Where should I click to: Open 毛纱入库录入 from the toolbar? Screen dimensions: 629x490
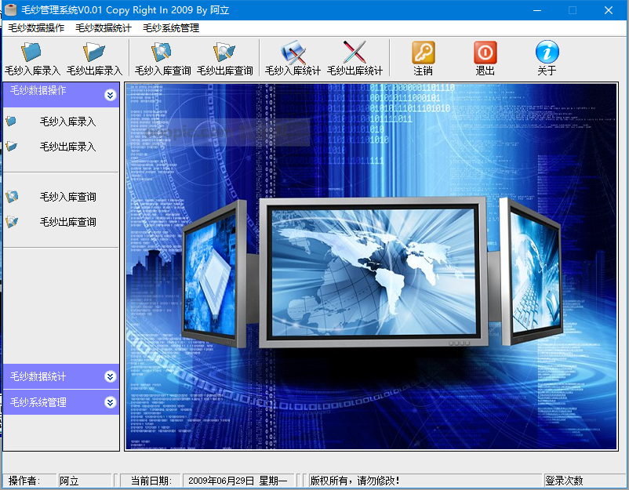[32, 59]
